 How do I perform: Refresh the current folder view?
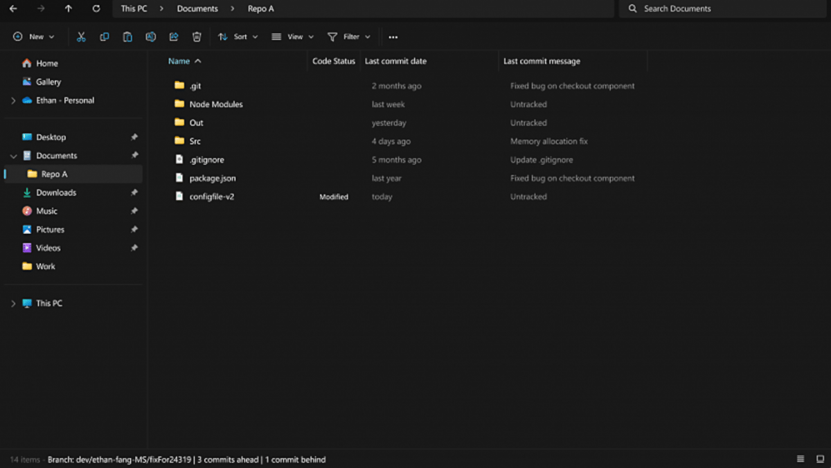(x=96, y=9)
